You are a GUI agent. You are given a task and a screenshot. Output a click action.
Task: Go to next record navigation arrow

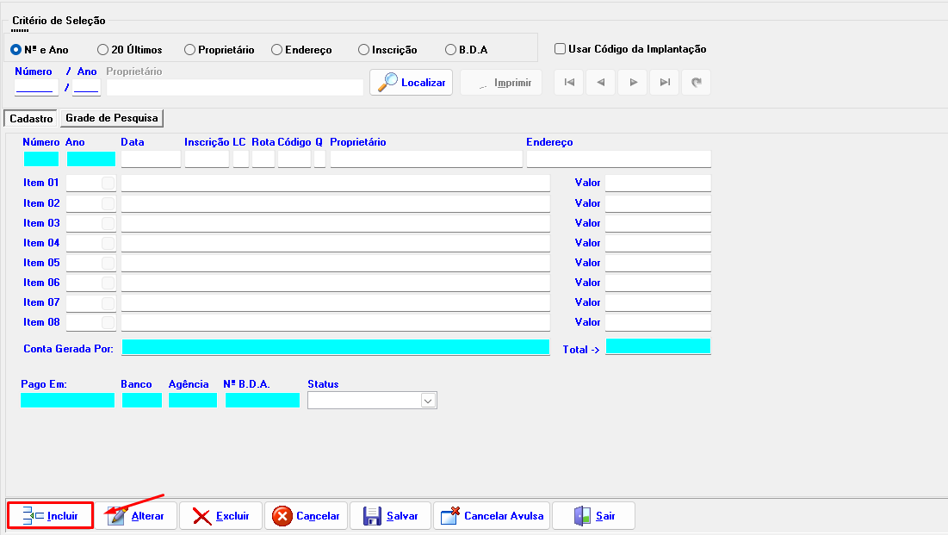pos(633,83)
